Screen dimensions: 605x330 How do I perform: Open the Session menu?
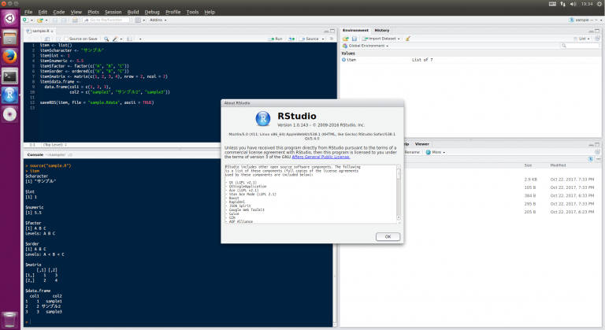[x=113, y=13]
